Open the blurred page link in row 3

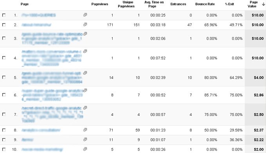tap(52, 38)
